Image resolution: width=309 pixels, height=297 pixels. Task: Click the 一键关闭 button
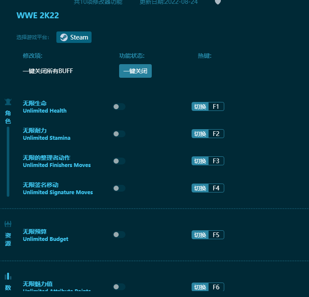pyautogui.click(x=135, y=71)
